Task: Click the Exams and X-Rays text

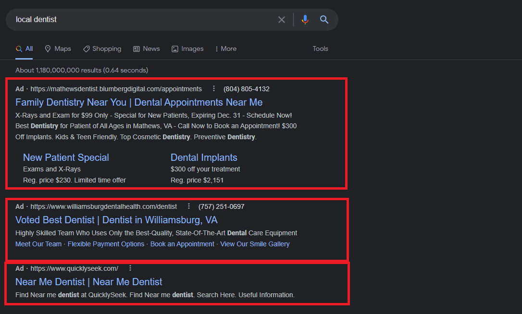Action: pos(51,169)
